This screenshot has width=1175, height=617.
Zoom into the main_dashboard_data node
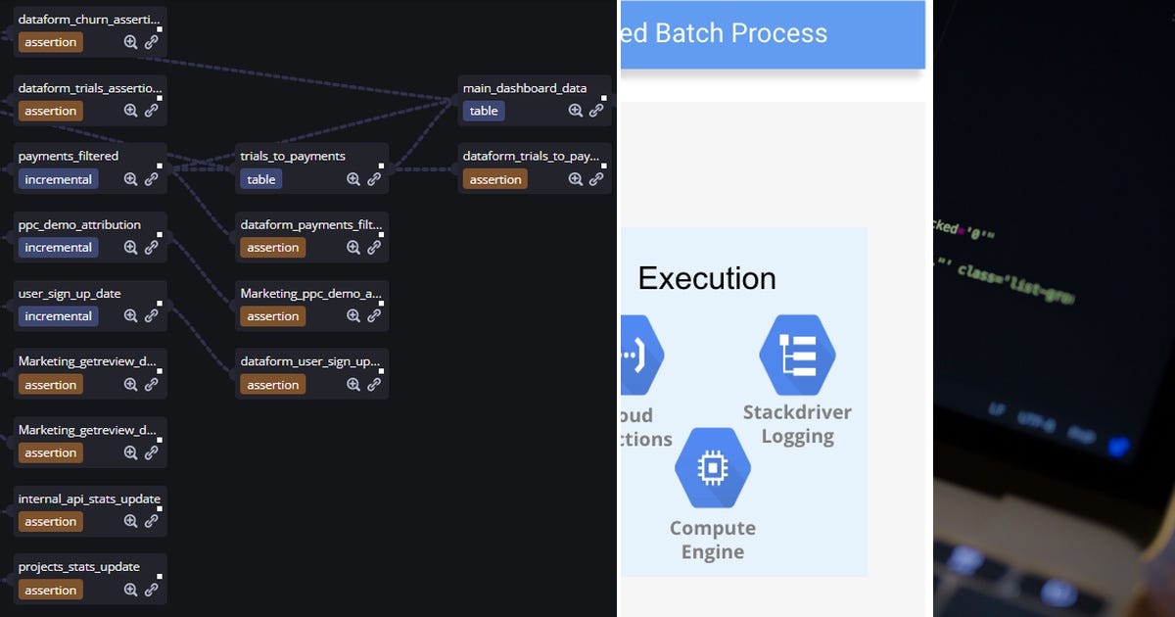[577, 110]
